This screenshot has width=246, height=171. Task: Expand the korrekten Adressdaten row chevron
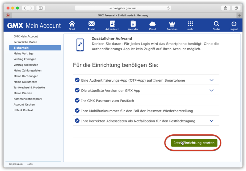[x=212, y=121]
